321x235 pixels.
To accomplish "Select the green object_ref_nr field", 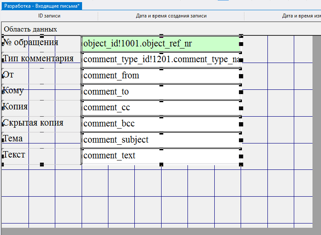I will pyautogui.click(x=161, y=43).
